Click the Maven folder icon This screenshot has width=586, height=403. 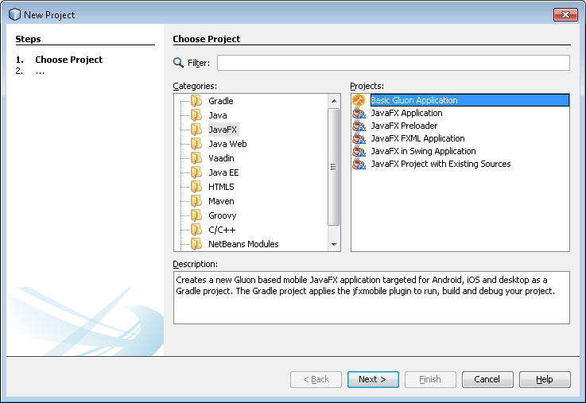click(196, 201)
